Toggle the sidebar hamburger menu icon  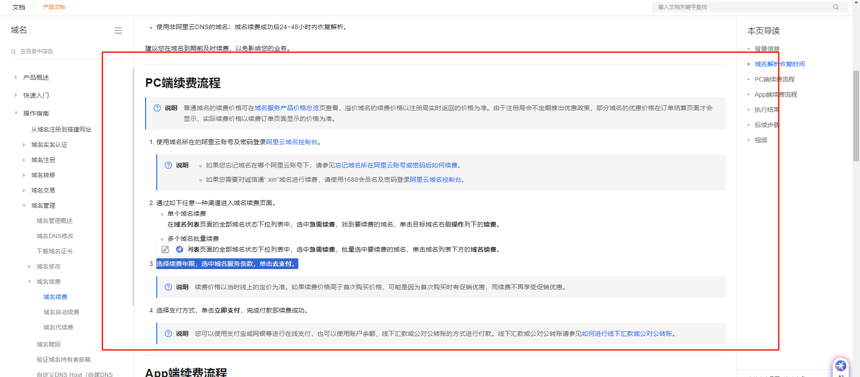118,30
